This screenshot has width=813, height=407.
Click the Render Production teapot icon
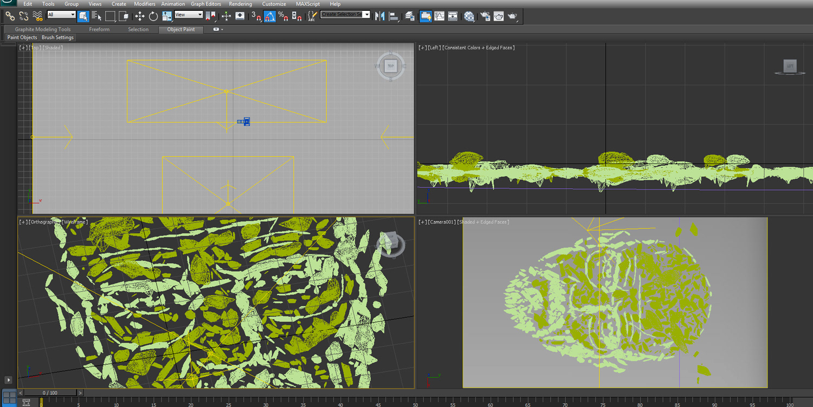point(513,16)
